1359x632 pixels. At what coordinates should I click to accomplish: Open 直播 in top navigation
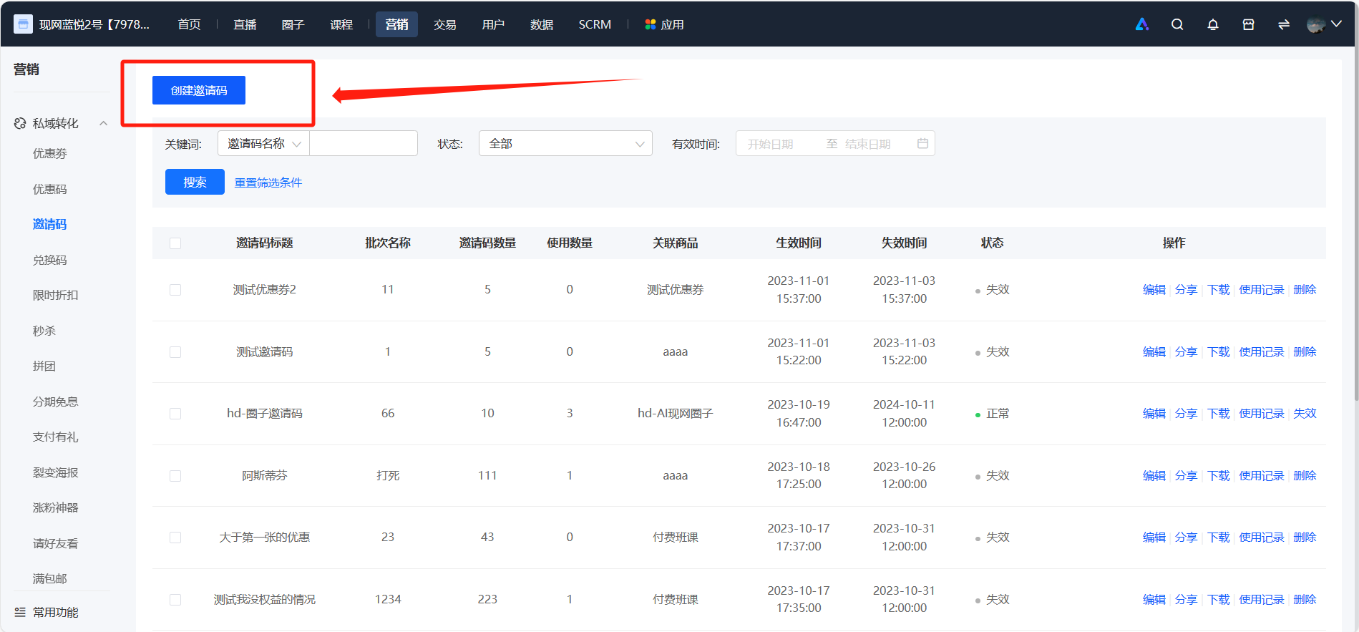click(245, 24)
